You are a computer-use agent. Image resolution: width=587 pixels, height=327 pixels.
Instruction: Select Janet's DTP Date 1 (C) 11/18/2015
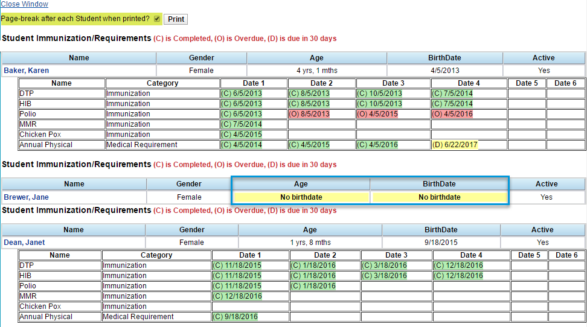237,265
